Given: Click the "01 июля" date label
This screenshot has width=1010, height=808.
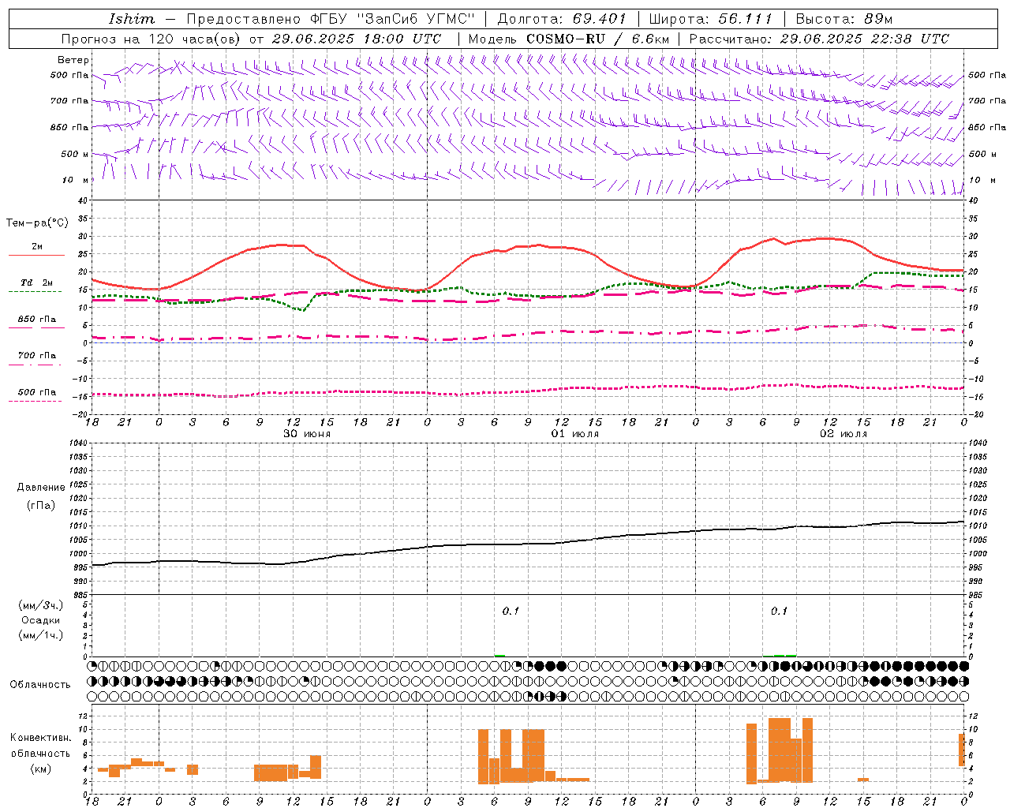Looking at the screenshot, I should (x=575, y=434).
